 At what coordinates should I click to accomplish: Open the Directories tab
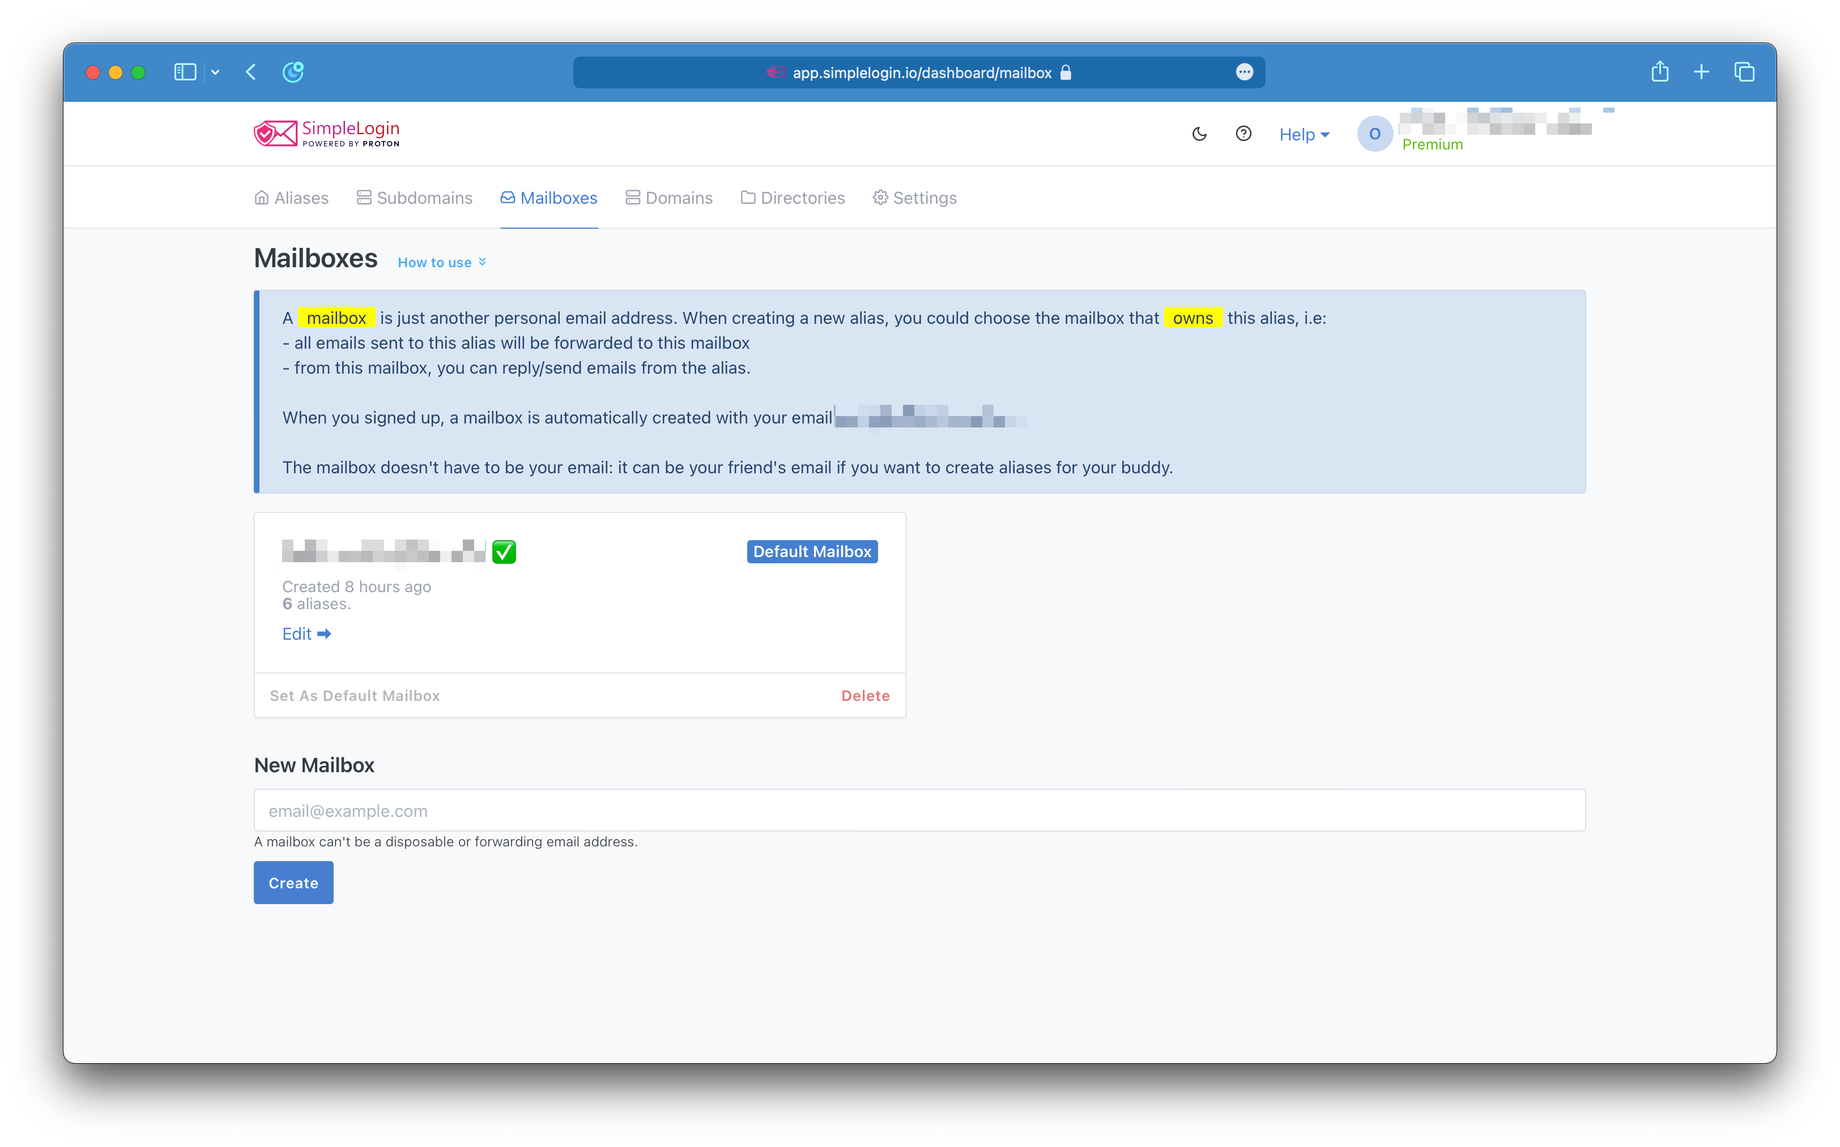(x=793, y=198)
